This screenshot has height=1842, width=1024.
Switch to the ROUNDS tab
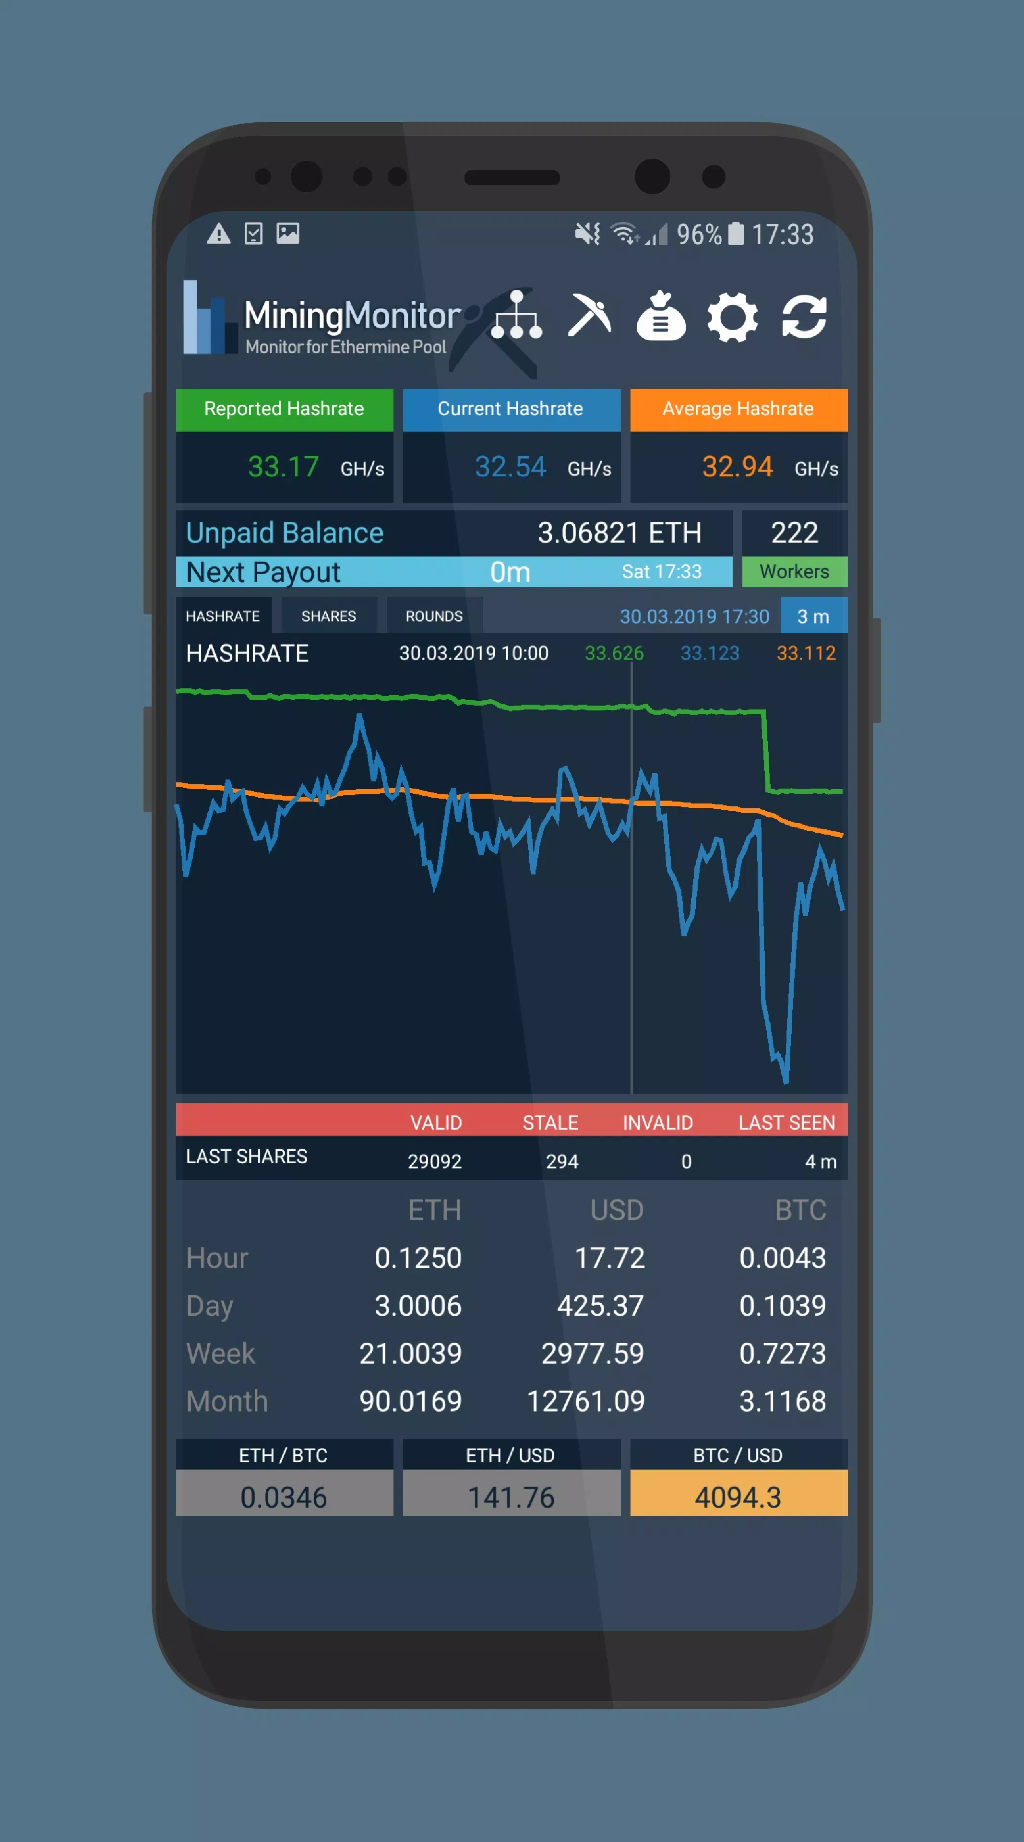point(434,615)
